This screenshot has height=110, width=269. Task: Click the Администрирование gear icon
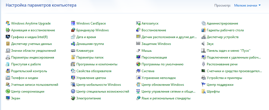pyautogui.click(x=204, y=23)
